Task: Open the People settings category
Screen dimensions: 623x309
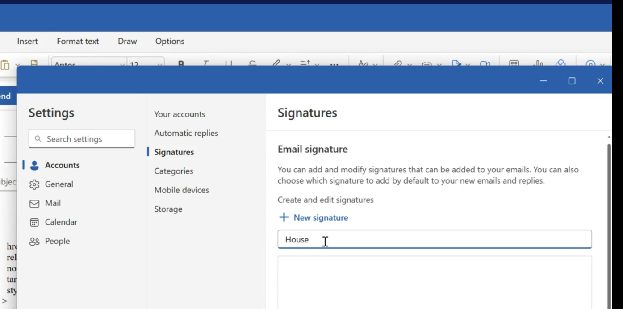Action: [57, 241]
